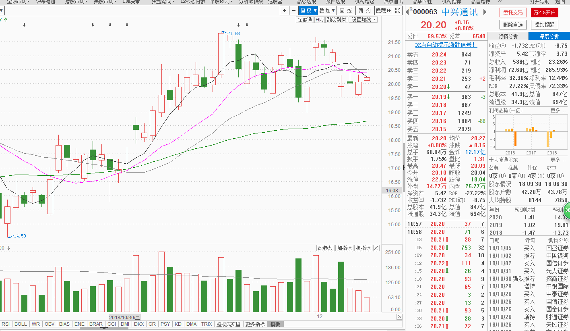The width and height of the screenshot is (570, 331).
Task: Open the first info marker above the chart
Action: point(24,25)
